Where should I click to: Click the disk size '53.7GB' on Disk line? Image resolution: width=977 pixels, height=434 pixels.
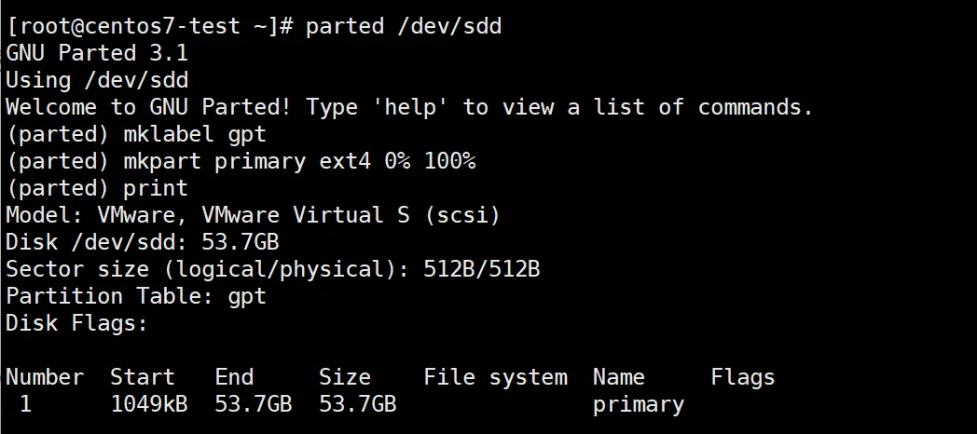click(240, 242)
